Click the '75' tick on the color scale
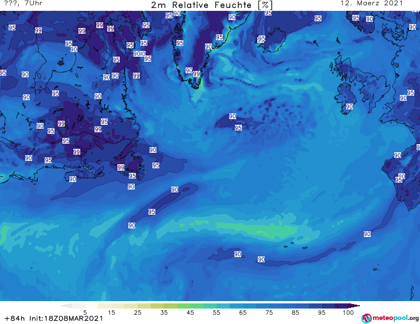 click(269, 313)
